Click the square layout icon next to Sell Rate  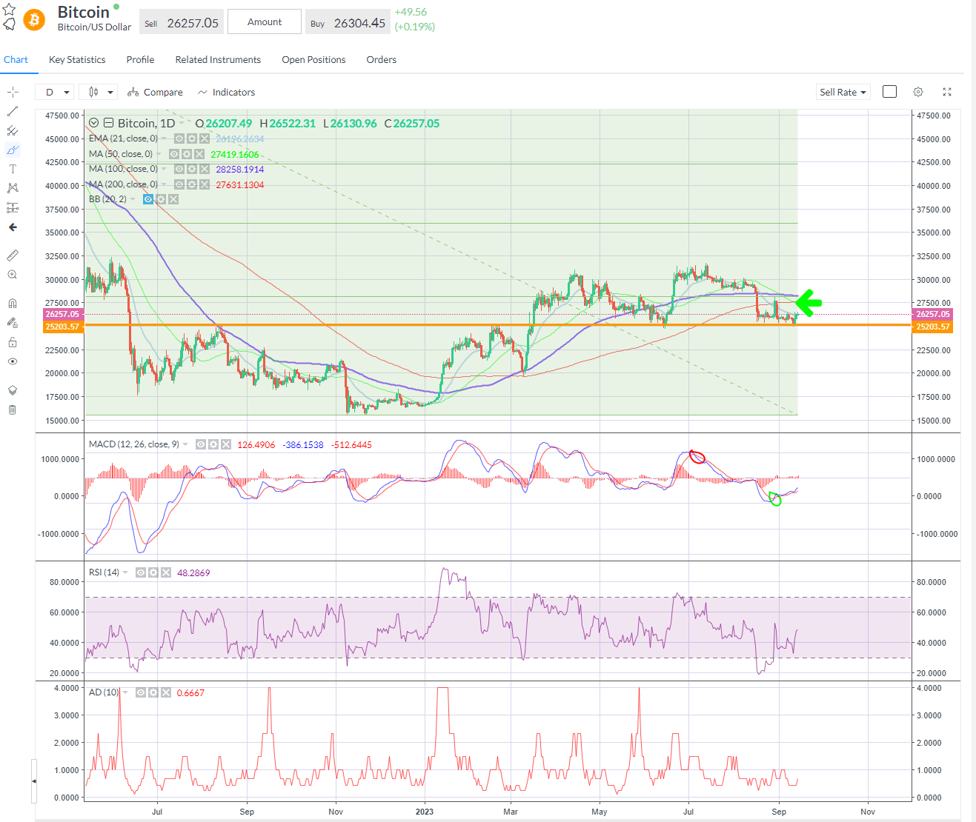pyautogui.click(x=890, y=92)
